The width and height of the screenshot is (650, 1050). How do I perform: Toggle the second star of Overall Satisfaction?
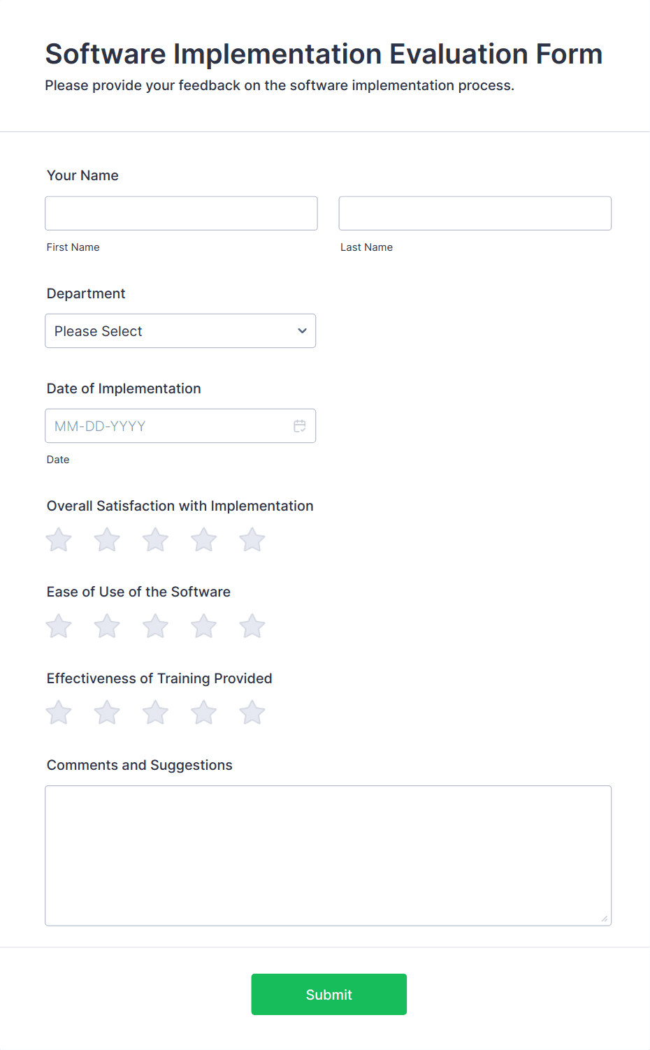[x=106, y=539]
